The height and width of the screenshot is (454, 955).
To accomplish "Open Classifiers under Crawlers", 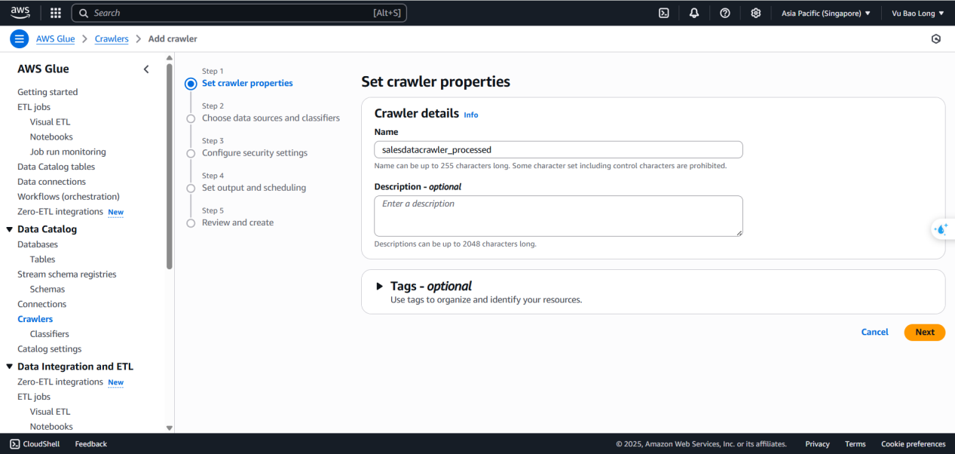I will pos(50,334).
